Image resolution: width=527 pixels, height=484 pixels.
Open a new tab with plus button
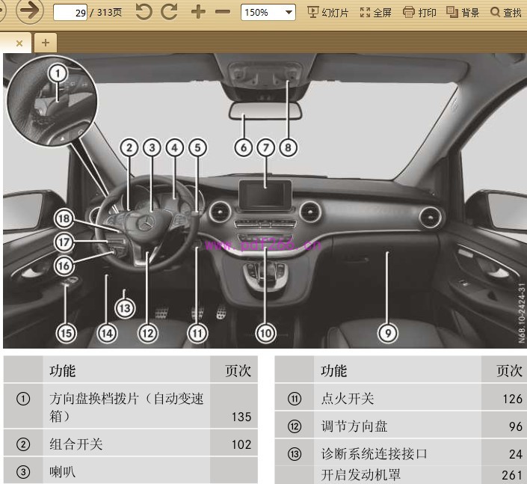point(46,43)
